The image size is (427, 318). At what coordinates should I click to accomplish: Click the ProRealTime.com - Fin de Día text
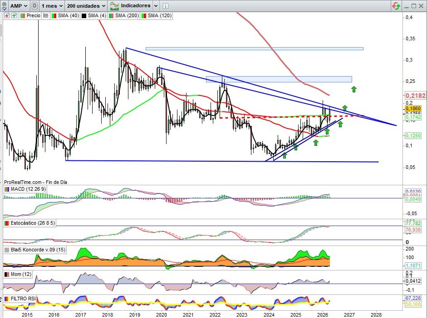[36, 182]
